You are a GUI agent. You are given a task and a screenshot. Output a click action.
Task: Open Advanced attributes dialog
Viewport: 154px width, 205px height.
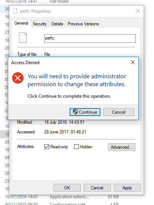coord(122,147)
